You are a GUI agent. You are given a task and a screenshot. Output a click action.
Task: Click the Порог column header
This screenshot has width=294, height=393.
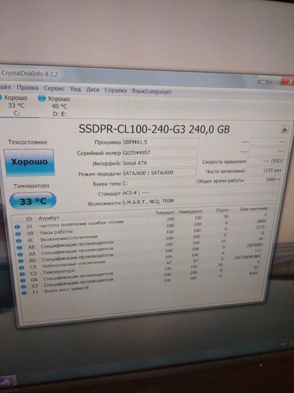coord(222,210)
